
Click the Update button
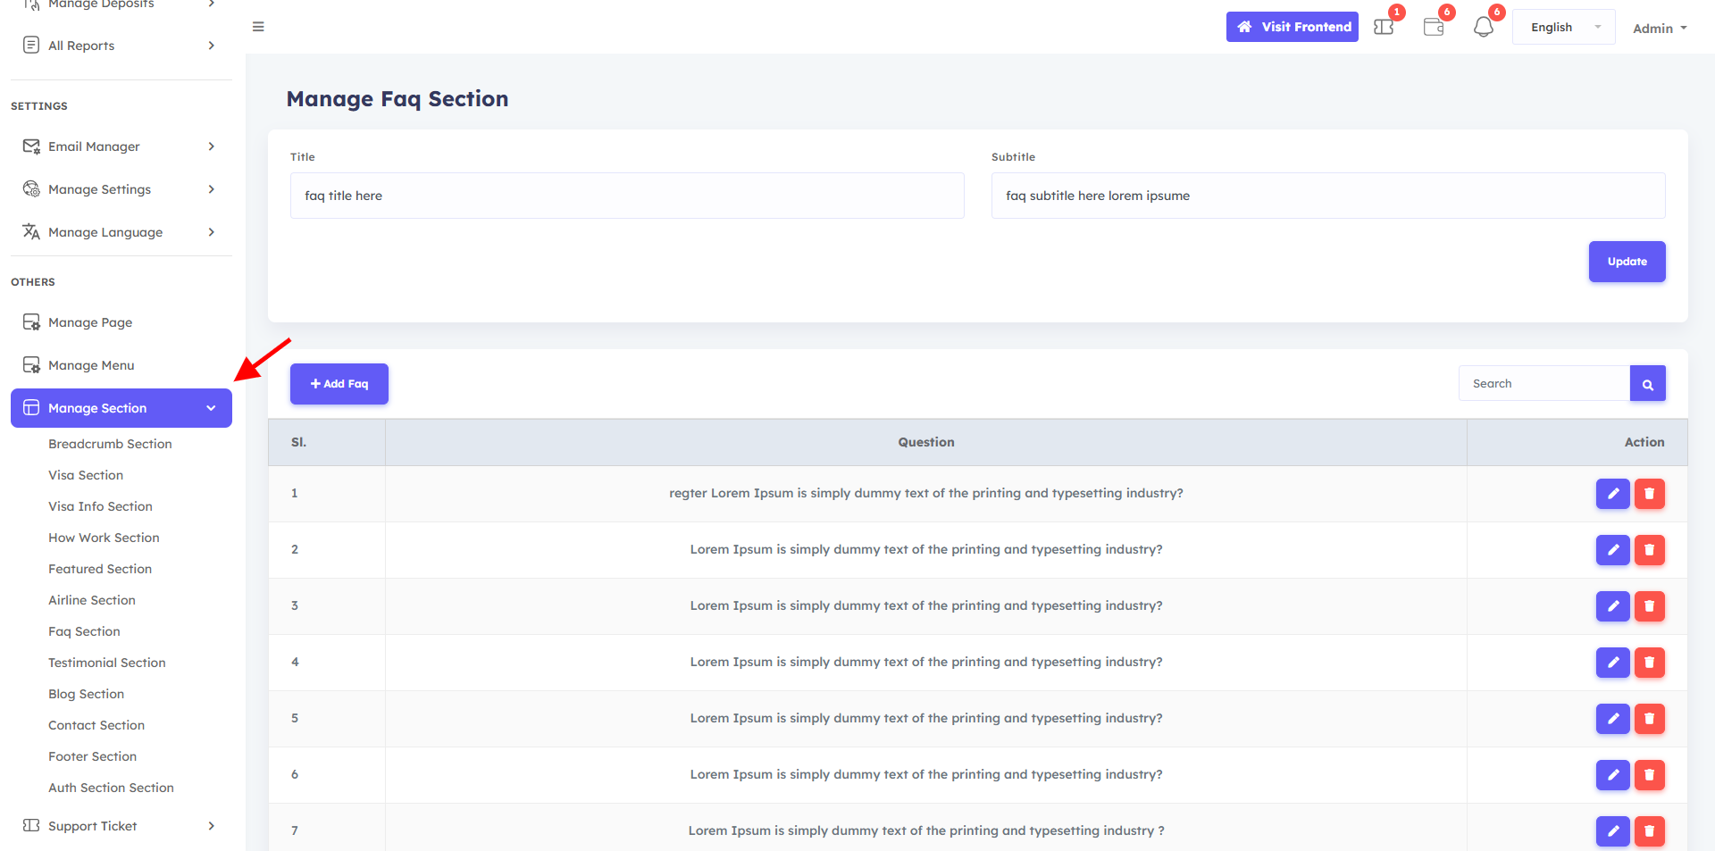1627,262
